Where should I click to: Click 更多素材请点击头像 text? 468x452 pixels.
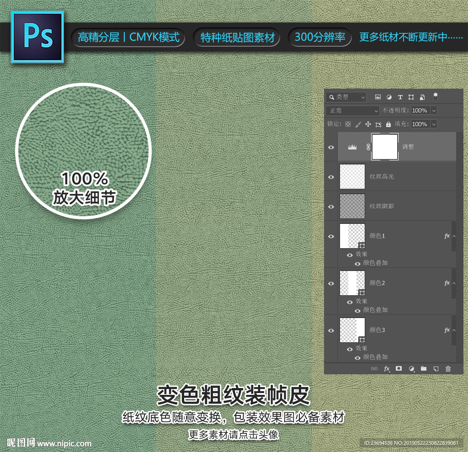234,435
